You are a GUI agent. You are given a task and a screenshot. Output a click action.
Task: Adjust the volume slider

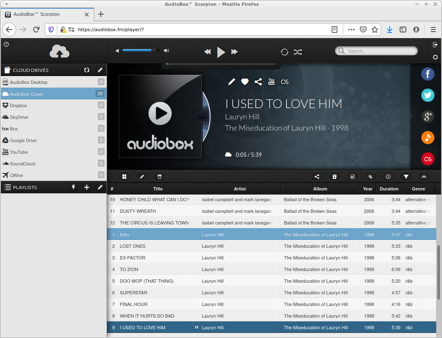point(141,51)
